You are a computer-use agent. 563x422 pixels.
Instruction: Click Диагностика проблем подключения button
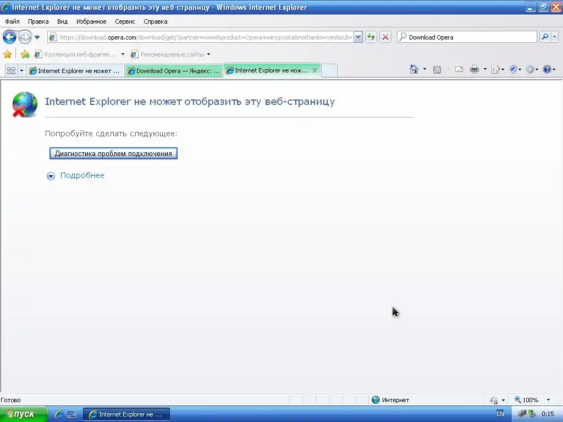pos(113,154)
